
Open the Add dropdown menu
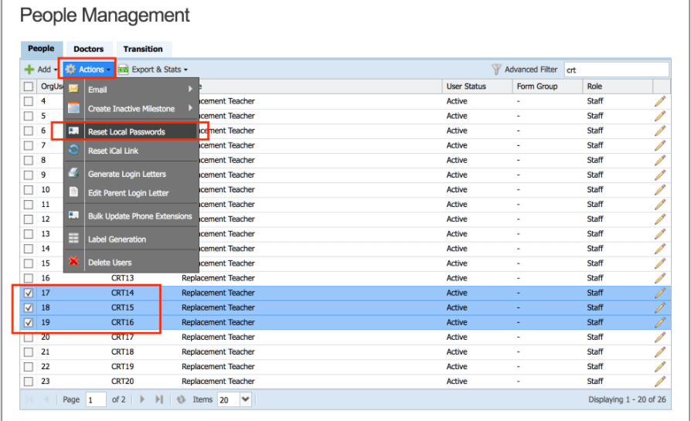point(40,70)
